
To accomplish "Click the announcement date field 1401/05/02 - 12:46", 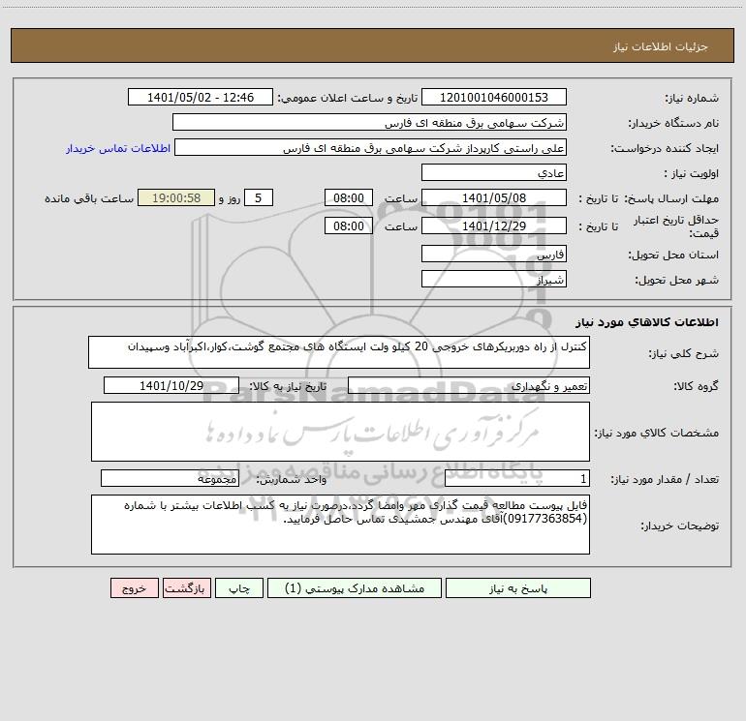I will [201, 97].
